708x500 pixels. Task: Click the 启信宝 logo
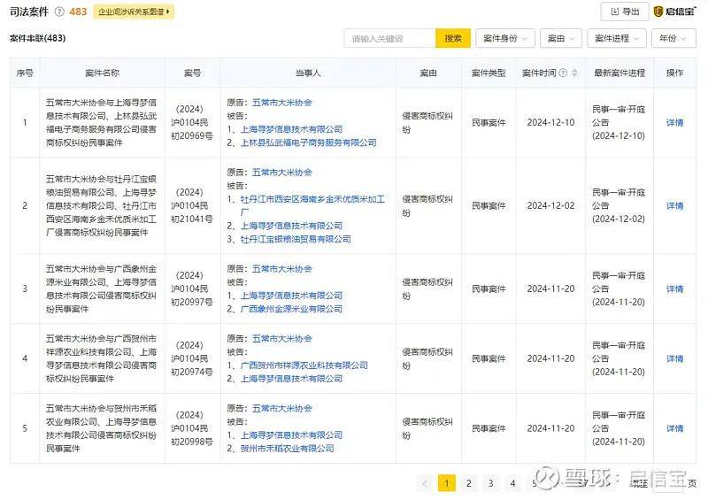tap(675, 12)
